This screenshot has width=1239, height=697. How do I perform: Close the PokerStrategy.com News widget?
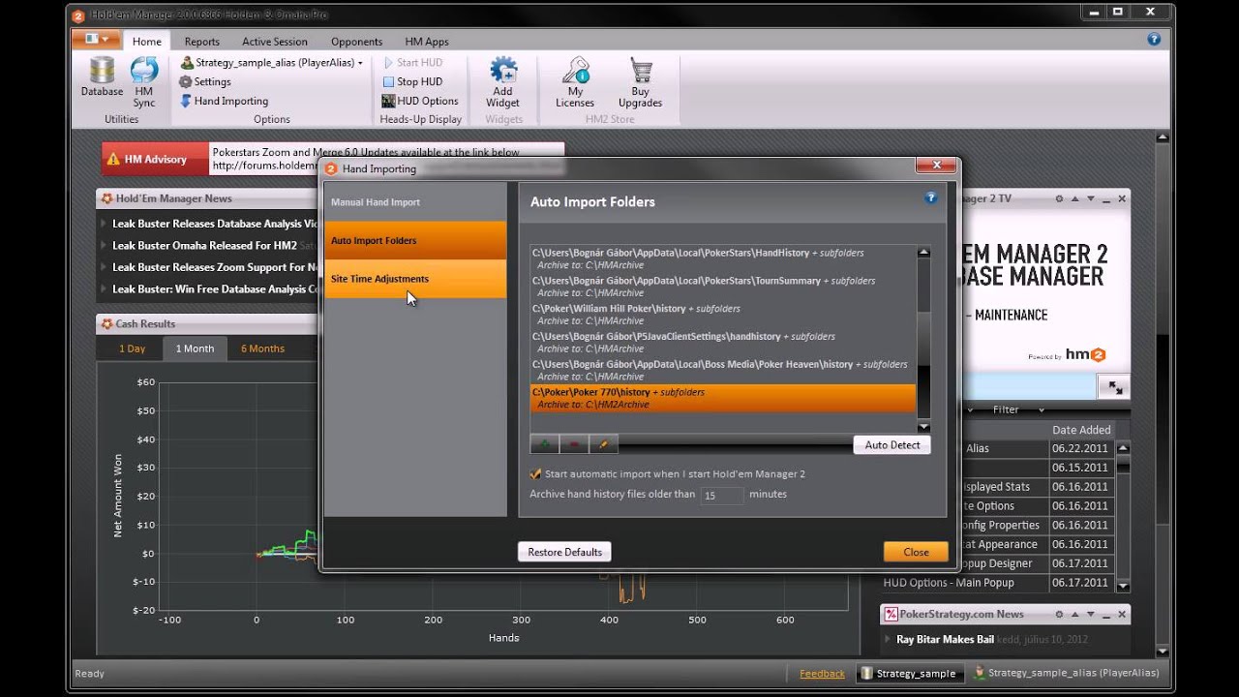click(x=1122, y=614)
